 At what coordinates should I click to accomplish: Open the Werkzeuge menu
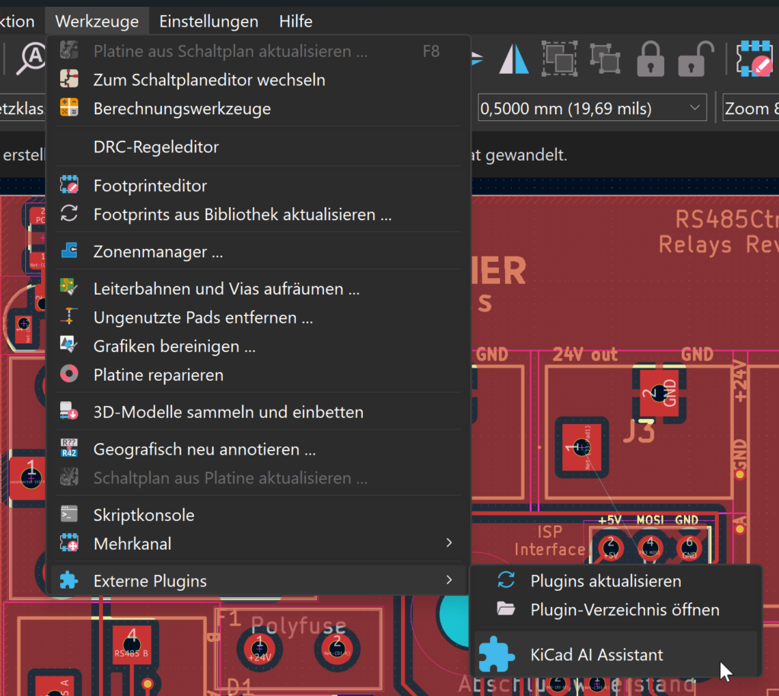coord(97,21)
